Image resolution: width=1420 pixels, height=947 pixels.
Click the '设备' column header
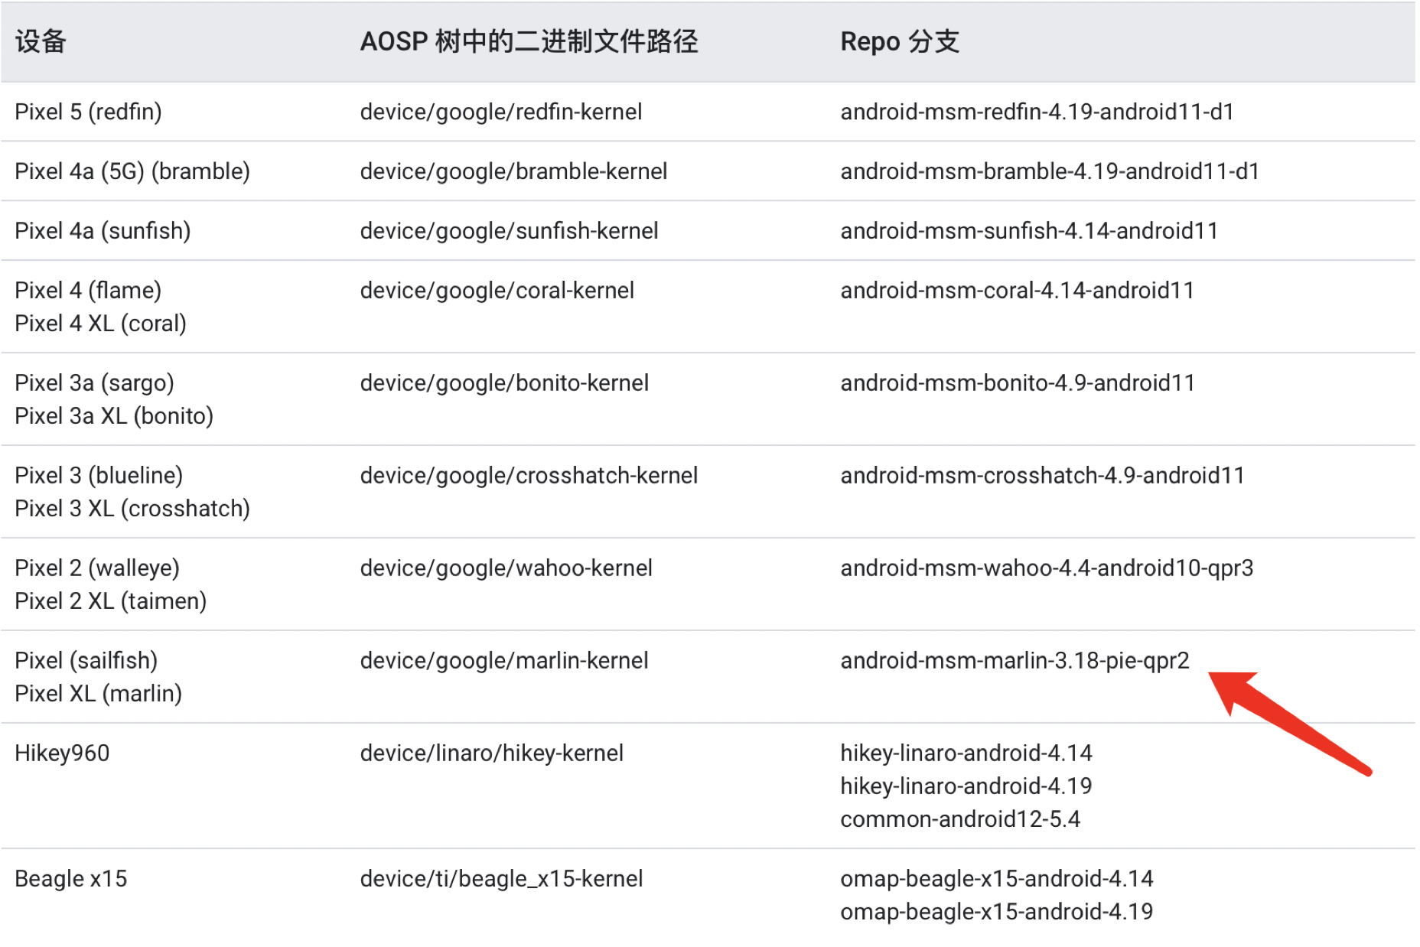pyautogui.click(x=41, y=41)
